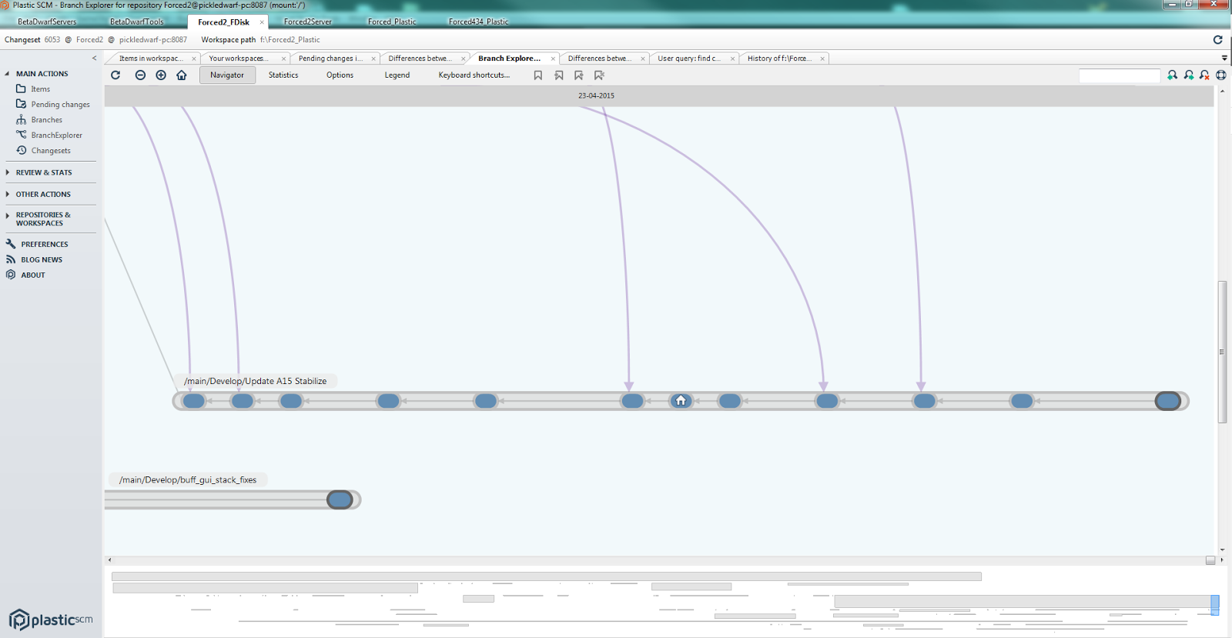
Task: Click the 23-04-2015 date header
Action: 596,95
